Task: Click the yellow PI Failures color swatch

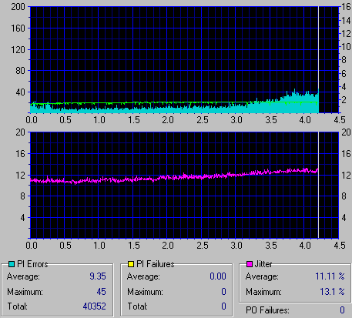Action: [131, 264]
